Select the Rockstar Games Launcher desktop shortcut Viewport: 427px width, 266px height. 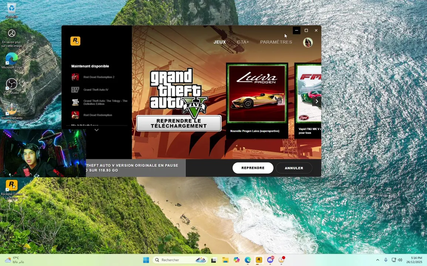(11, 190)
